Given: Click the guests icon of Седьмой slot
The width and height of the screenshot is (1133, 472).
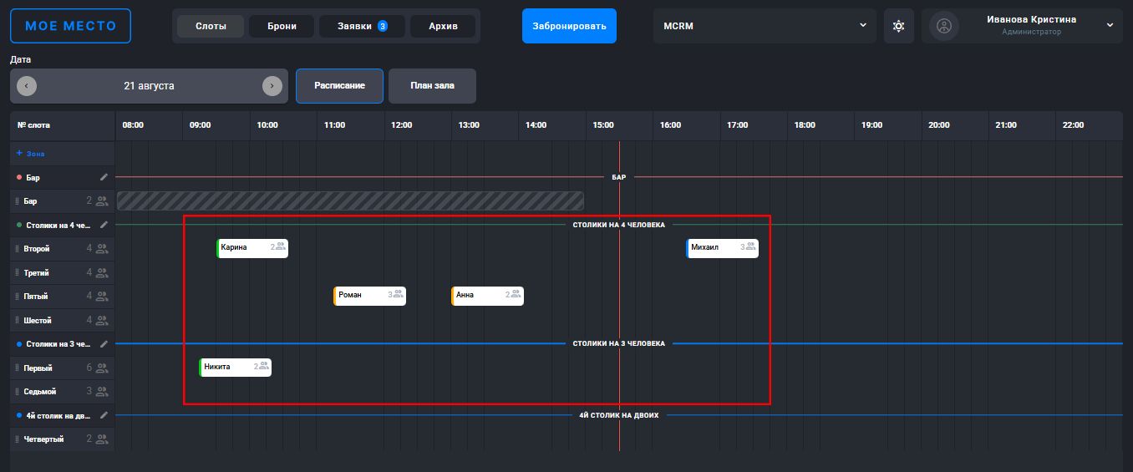Looking at the screenshot, I should 102,392.
